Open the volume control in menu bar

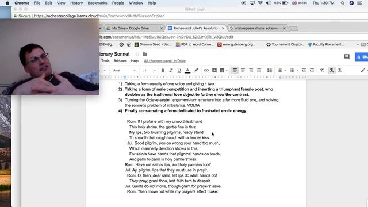pos(269,3)
